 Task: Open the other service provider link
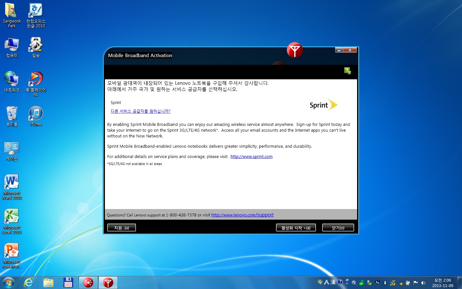(x=141, y=111)
